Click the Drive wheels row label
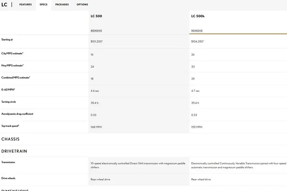This screenshot has width=287, height=191. pyautogui.click(x=8, y=178)
